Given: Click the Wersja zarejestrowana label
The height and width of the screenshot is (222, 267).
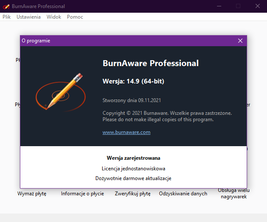Looking at the screenshot, I should [133, 158].
